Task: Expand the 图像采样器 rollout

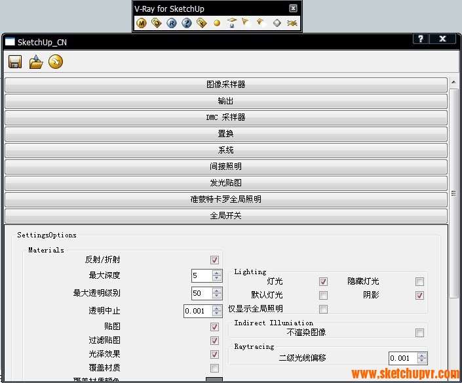Action: (226, 85)
